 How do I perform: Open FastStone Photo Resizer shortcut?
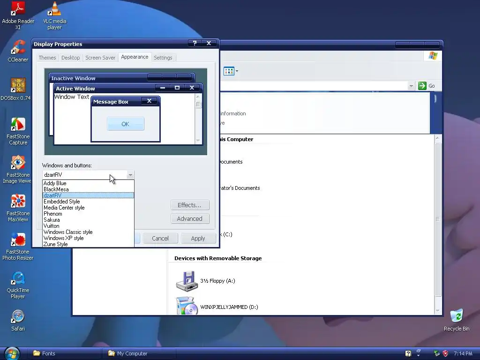(18, 247)
